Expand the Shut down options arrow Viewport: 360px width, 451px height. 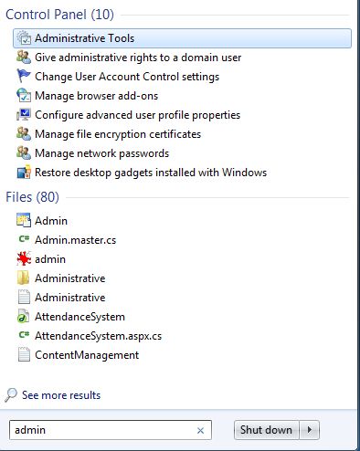pyautogui.click(x=310, y=430)
